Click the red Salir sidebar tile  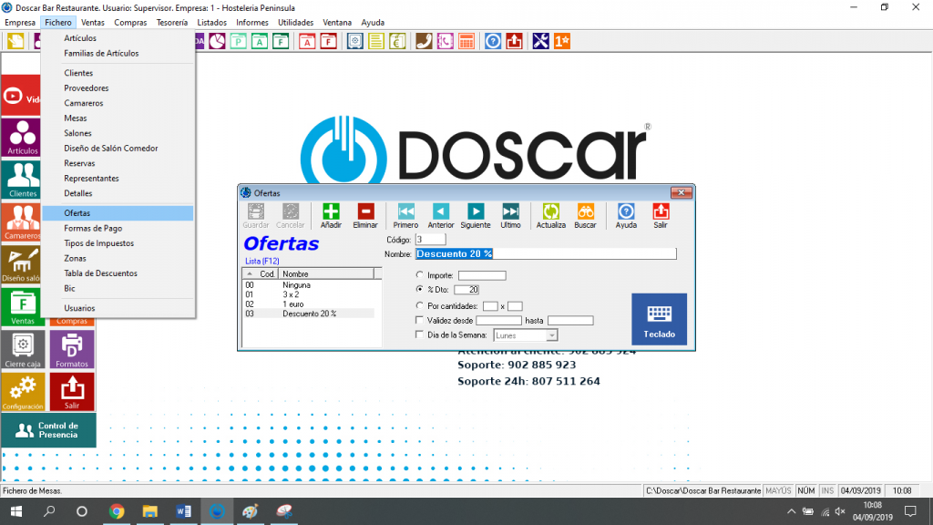pyautogui.click(x=72, y=392)
